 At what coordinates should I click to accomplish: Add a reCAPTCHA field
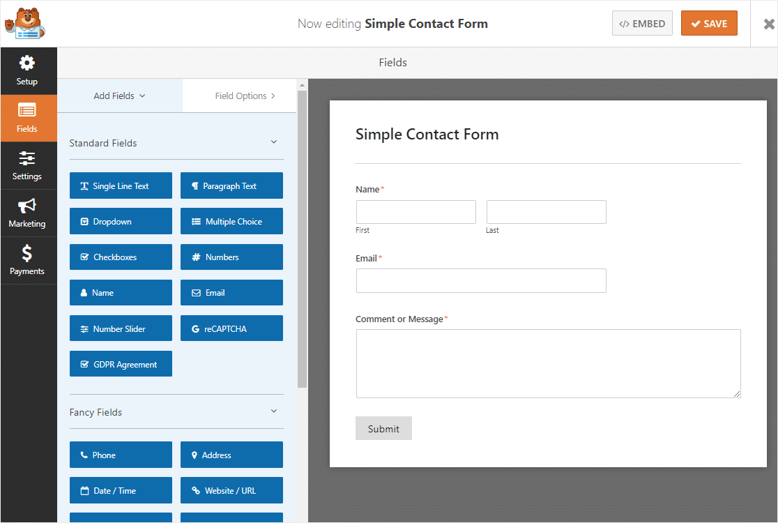(231, 328)
